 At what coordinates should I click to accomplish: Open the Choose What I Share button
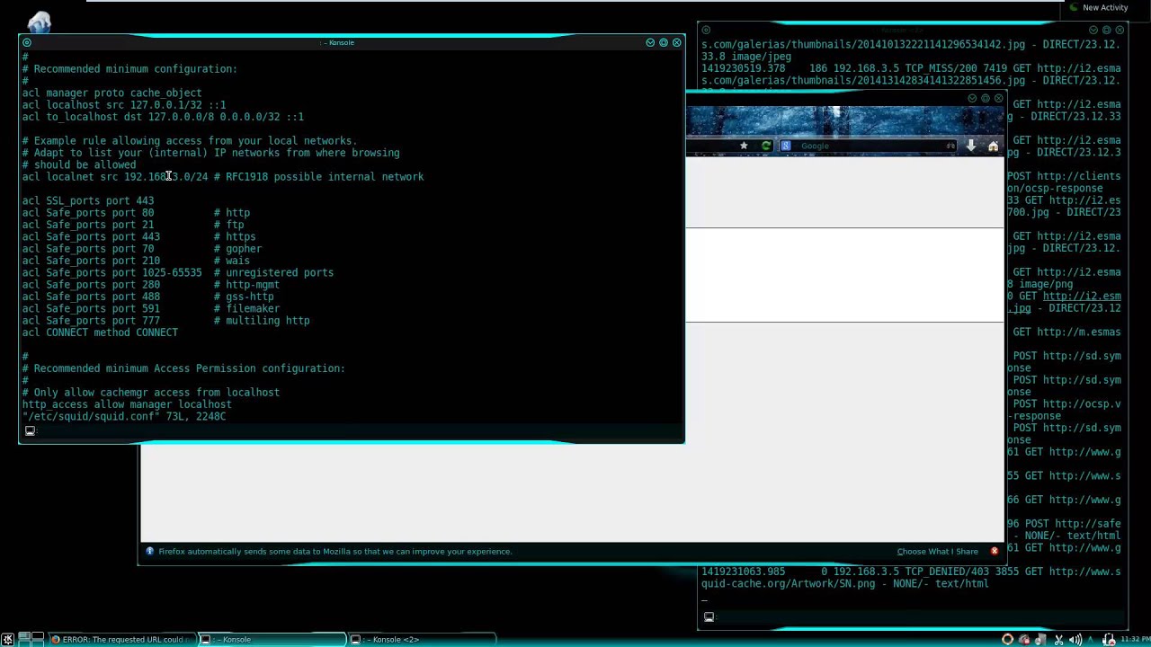pyautogui.click(x=937, y=552)
